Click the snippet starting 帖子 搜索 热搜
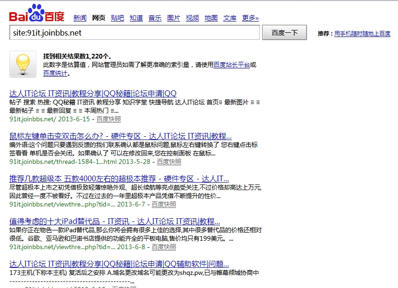Screen dimensions: 398x288 [x=134, y=106]
